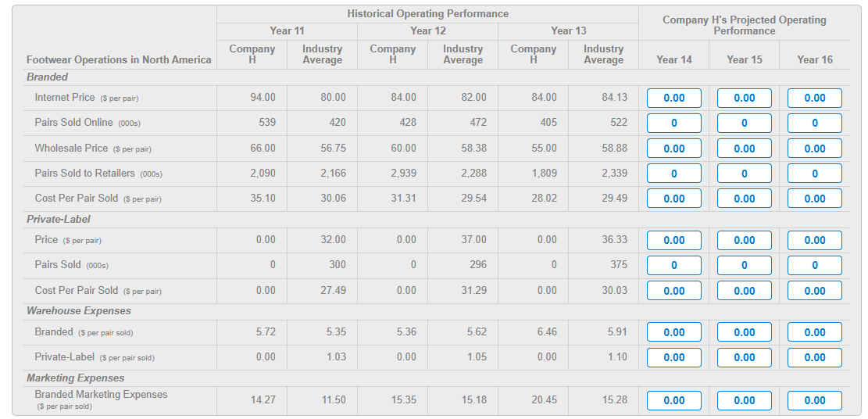Select Year 14 Branded Cost Per Pair Sold field
Screen dimensions: 868x419
pyautogui.click(x=673, y=199)
